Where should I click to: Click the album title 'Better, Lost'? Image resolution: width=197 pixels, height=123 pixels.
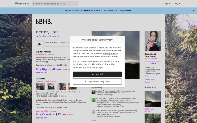coord(47,32)
